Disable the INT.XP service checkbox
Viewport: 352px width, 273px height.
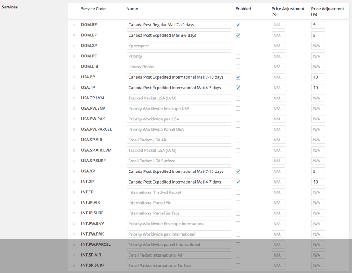coord(238,182)
